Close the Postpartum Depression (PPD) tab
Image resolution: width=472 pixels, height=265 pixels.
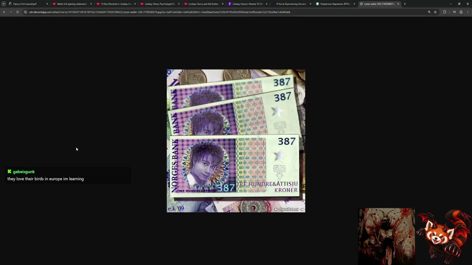click(354, 4)
